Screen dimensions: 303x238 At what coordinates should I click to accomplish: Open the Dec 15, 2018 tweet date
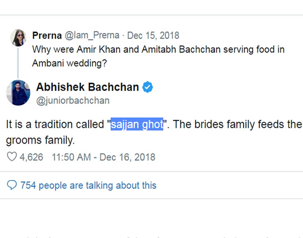click(x=153, y=35)
